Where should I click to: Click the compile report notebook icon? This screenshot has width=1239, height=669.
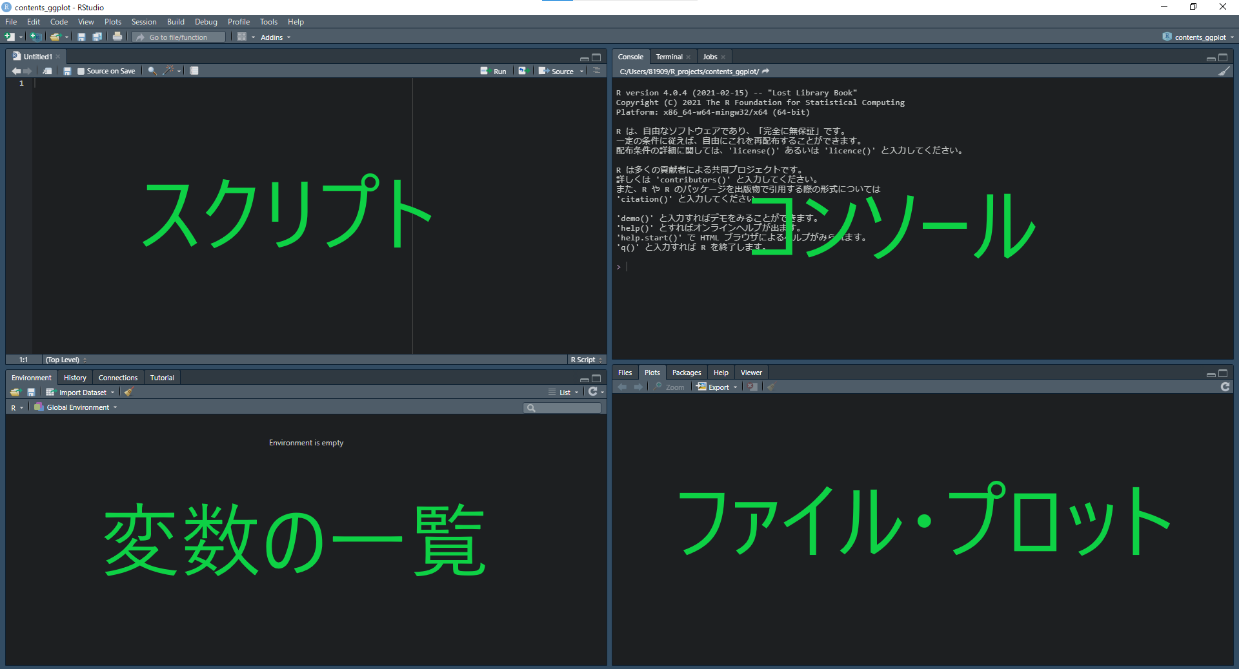pos(194,71)
